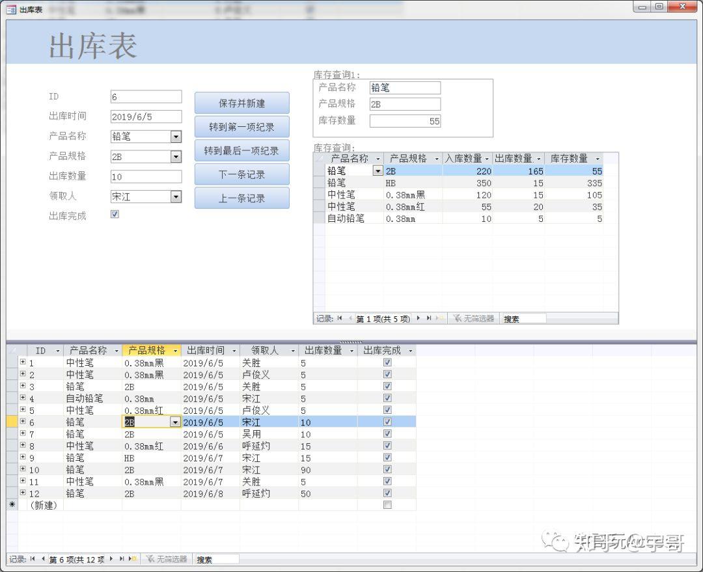Screen dimensions: 703x572
Task: Click last-record arrow in bottom navigation bar
Action: tap(122, 558)
